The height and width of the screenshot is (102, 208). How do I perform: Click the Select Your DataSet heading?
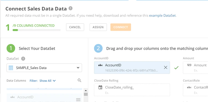37,48
